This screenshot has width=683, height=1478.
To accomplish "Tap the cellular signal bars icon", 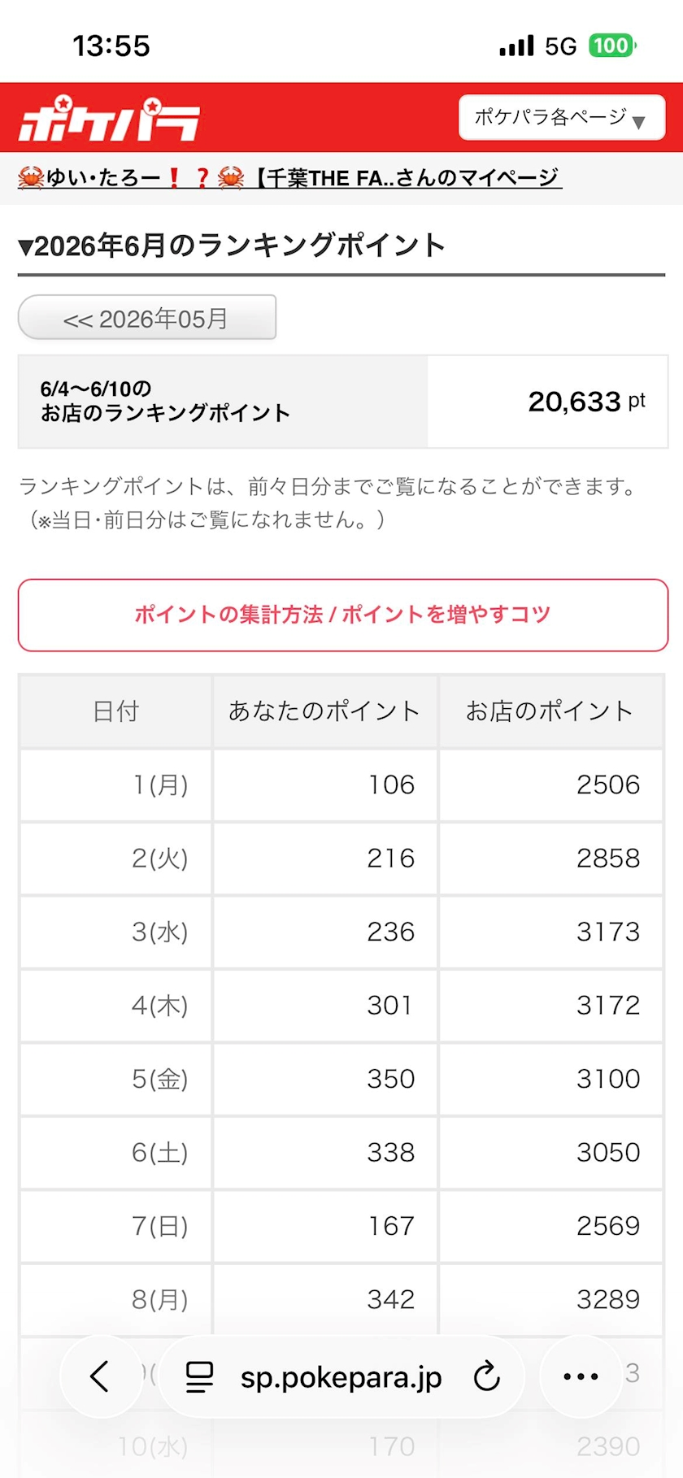I will coord(516,46).
